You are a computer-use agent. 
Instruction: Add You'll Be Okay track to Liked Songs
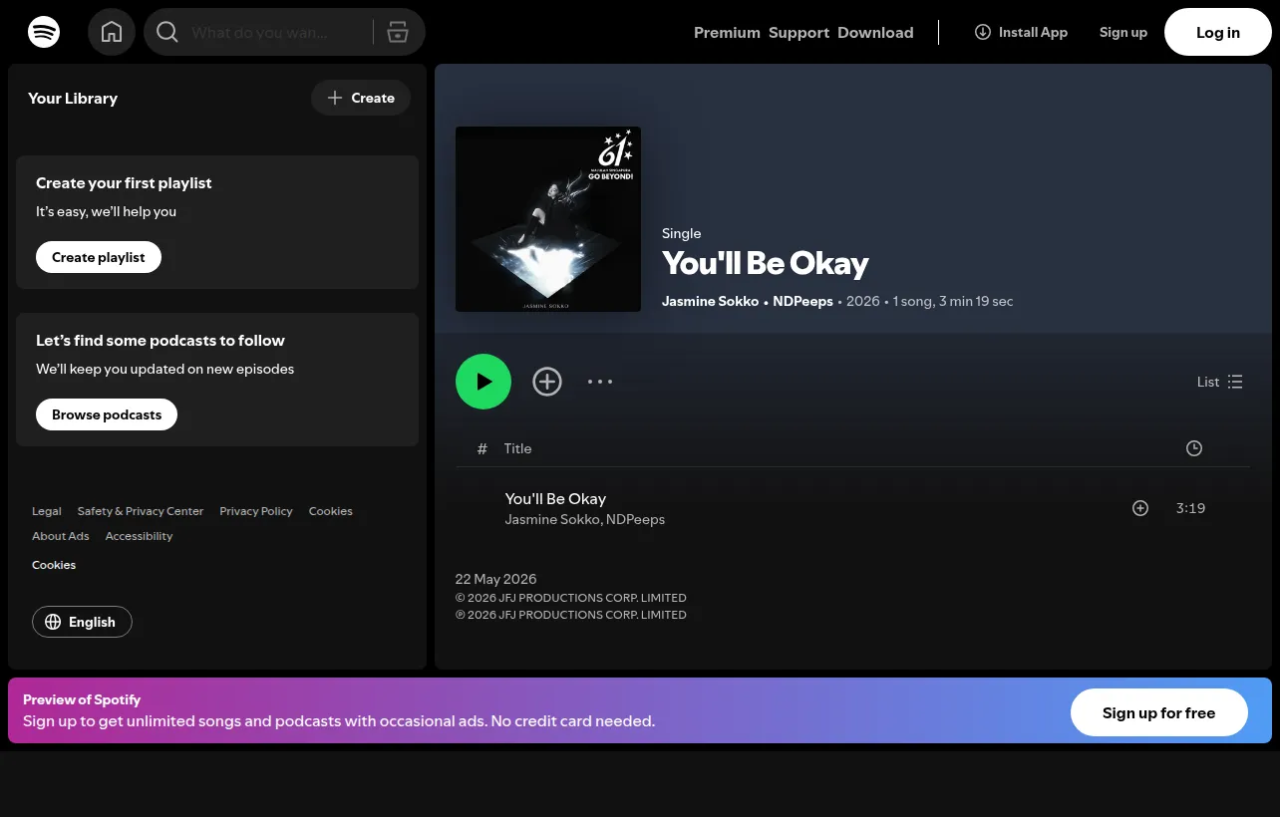1140,508
